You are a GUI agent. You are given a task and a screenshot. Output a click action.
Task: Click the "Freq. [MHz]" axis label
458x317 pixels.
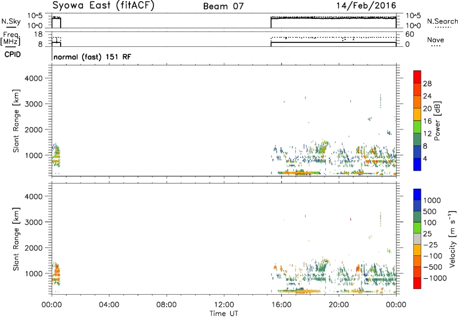pos(11,39)
